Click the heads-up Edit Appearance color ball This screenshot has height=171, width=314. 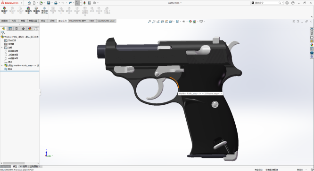coord(190,22)
